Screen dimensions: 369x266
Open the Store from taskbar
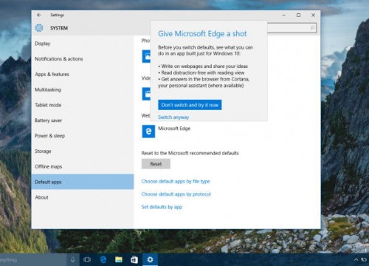[134, 259]
